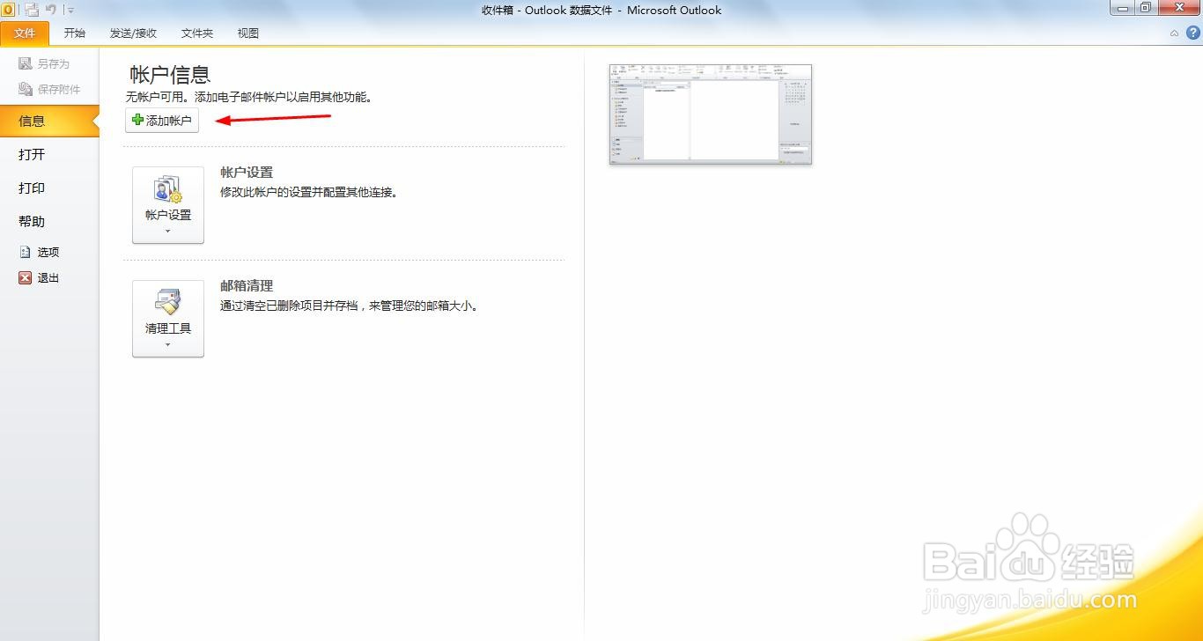Screen dimensions: 1203x641
Task: Switch to the 开始 ribbon tab
Action: tap(75, 33)
